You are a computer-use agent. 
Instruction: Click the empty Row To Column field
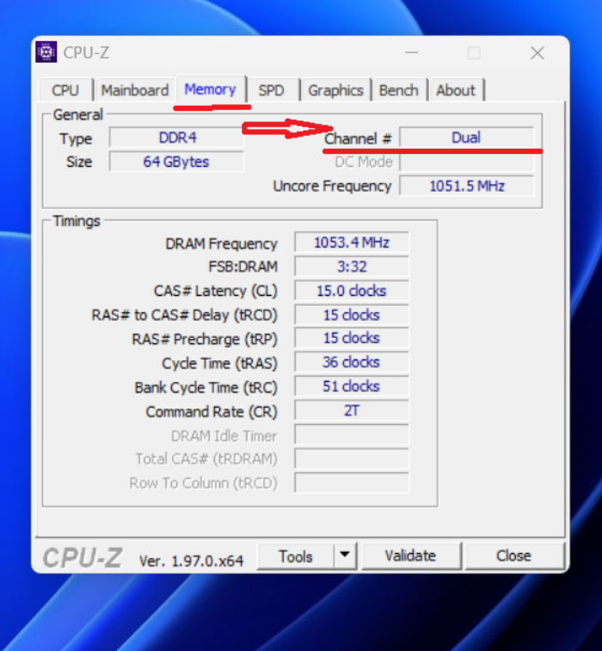(352, 482)
